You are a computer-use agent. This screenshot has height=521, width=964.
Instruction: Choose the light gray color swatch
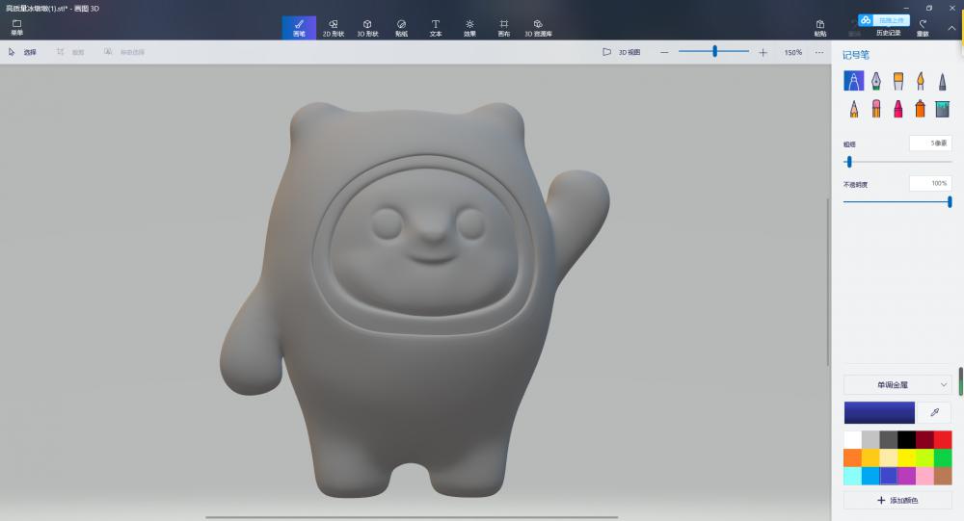(x=870, y=440)
